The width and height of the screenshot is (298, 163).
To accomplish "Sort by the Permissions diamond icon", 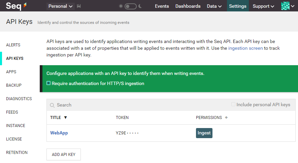I will coord(226,118).
